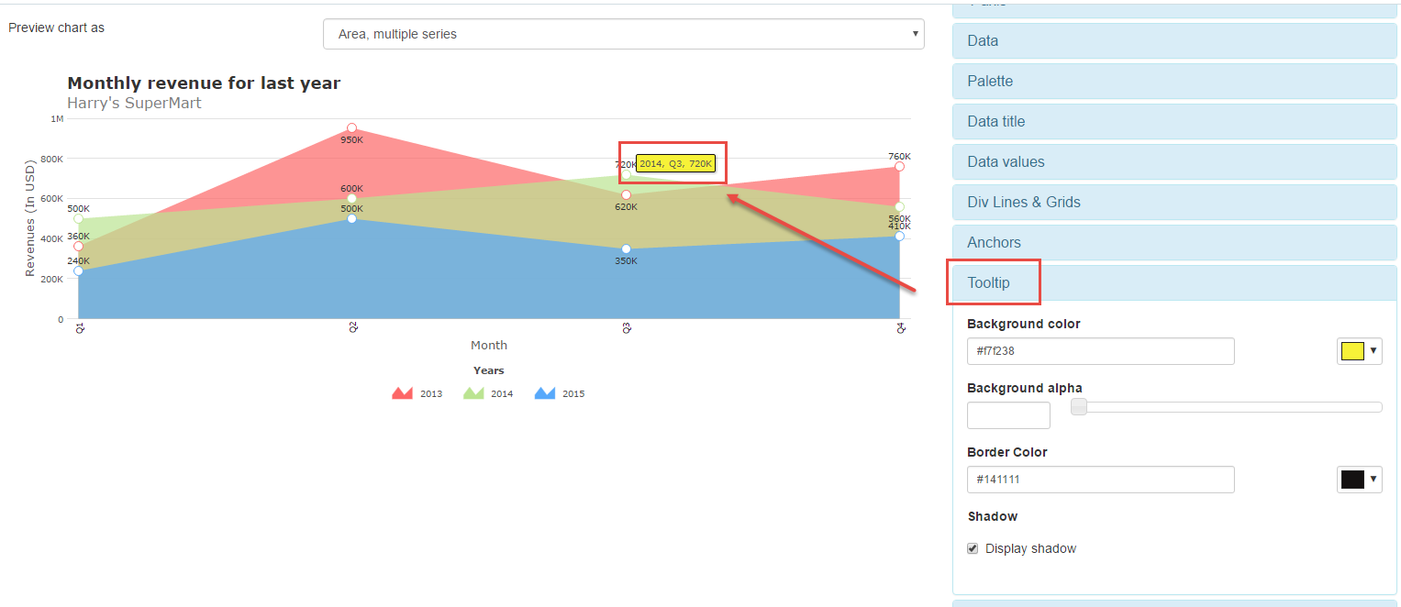1401x607 pixels.
Task: Click the Background alpha slider handle
Action: [1079, 407]
